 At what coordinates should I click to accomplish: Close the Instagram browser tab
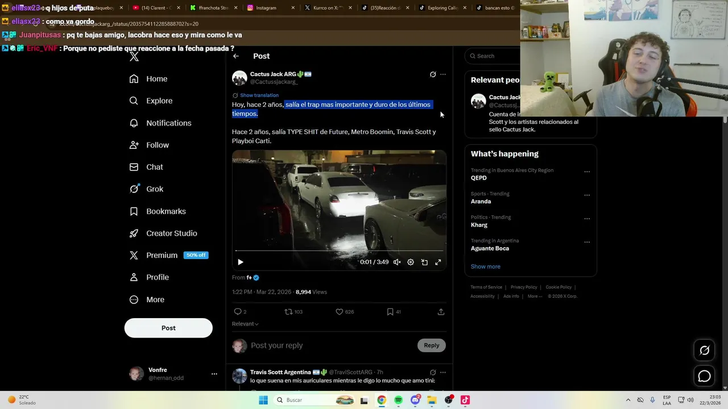coord(293,8)
